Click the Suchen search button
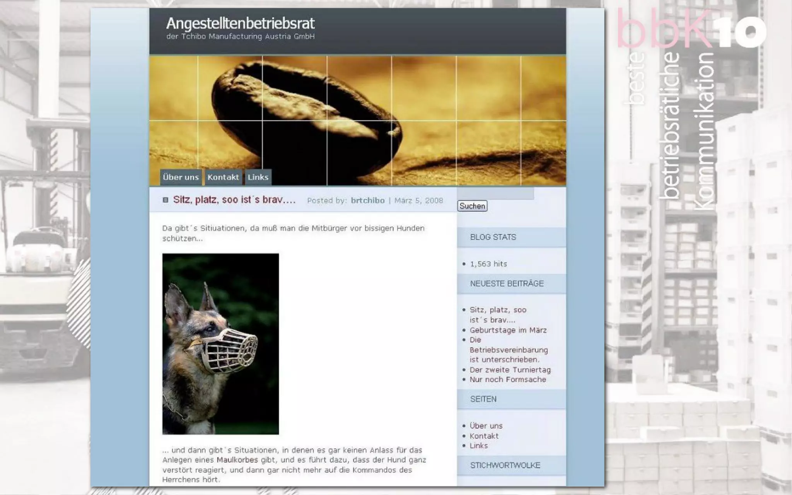Screen dimensions: 792x495 click(472, 206)
